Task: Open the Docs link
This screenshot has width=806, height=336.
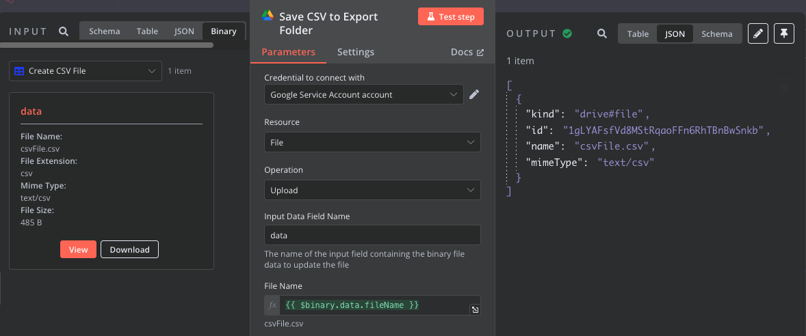Action: (x=467, y=52)
